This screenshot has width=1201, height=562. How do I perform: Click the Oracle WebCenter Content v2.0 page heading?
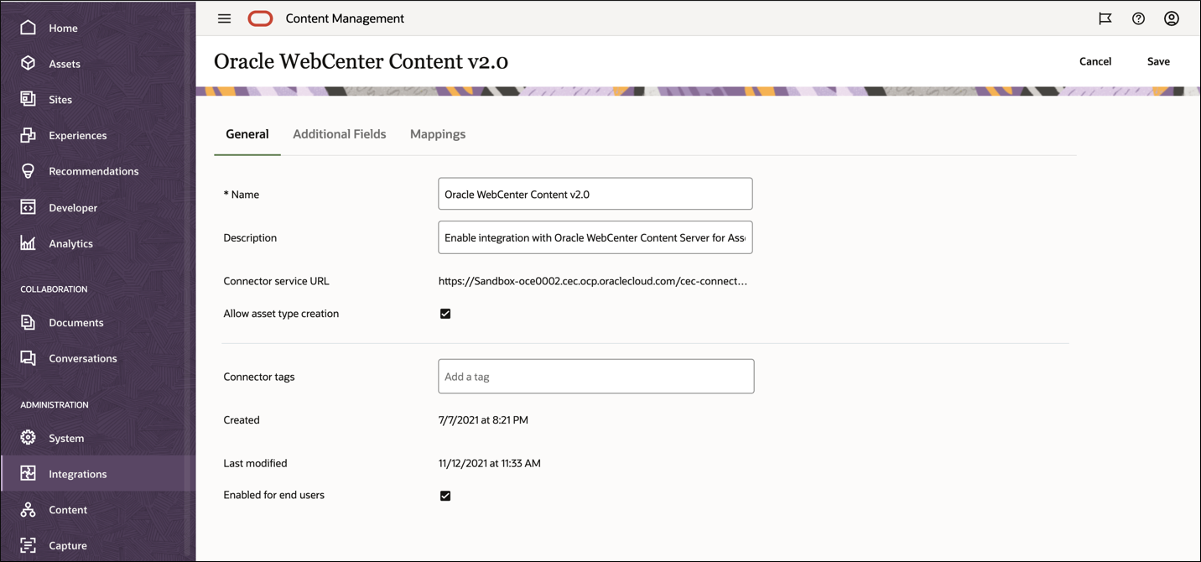pyautogui.click(x=361, y=61)
